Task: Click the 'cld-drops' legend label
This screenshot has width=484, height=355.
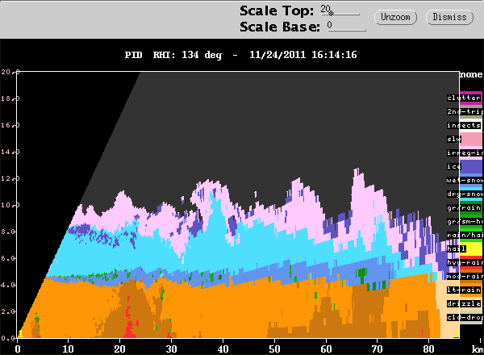Action: (x=465, y=317)
